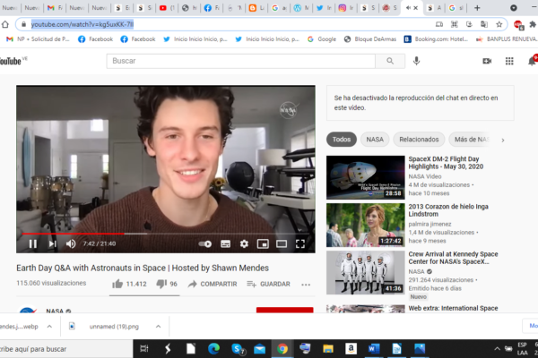Screen dimensions: 538x358
Task: Click GUARDAR to save the video
Action: (x=268, y=284)
